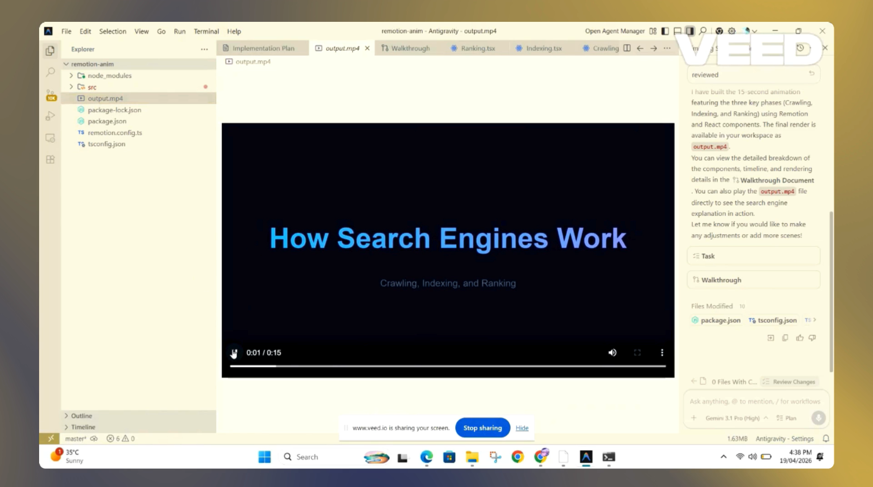Toggle the primary side bar visibility

[x=665, y=31]
